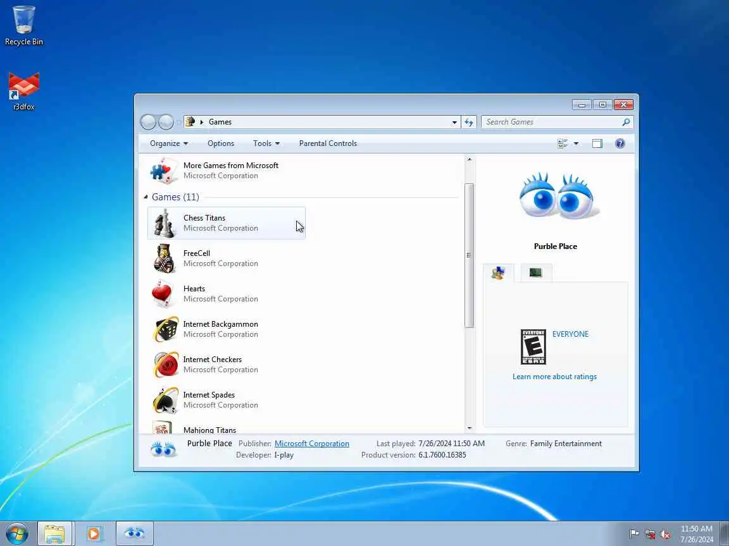Open the Tools dropdown menu
This screenshot has height=546, width=729.
pyautogui.click(x=266, y=143)
